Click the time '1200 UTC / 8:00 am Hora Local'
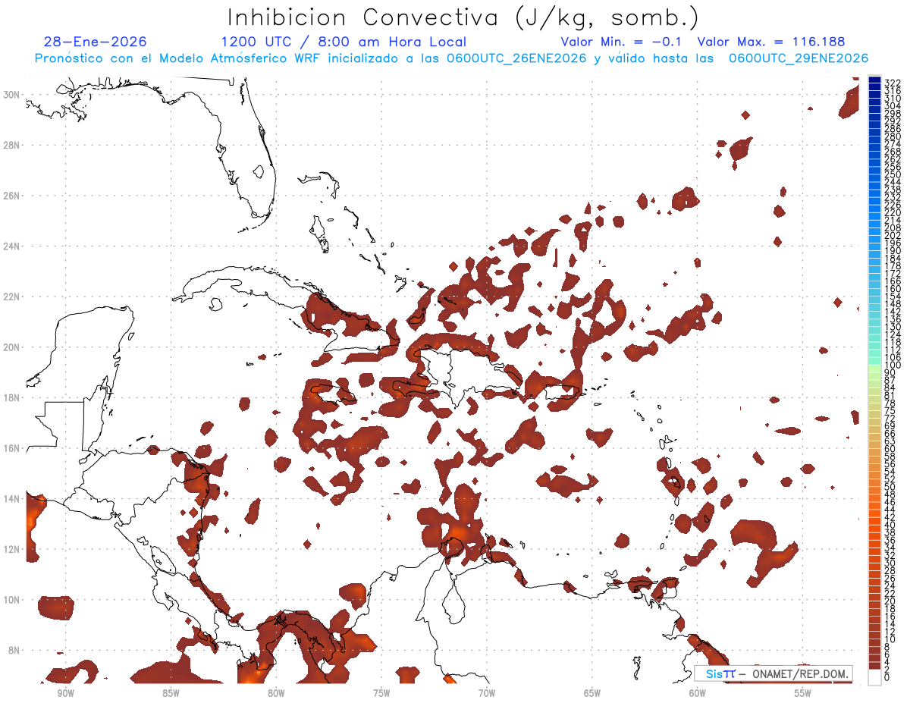 (x=344, y=42)
